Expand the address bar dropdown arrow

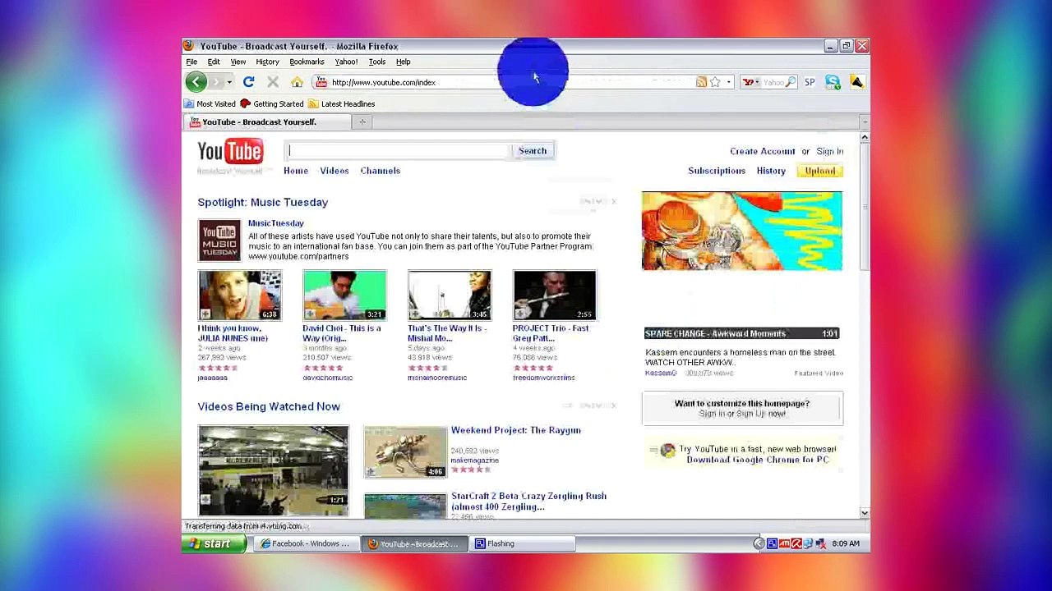click(728, 82)
